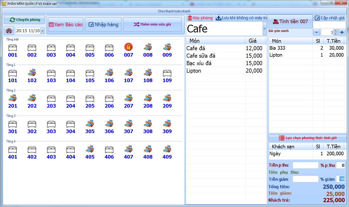Select empty room 105 bed icon
Image resolution: width=349 pixels, height=207 pixels.
point(90,73)
